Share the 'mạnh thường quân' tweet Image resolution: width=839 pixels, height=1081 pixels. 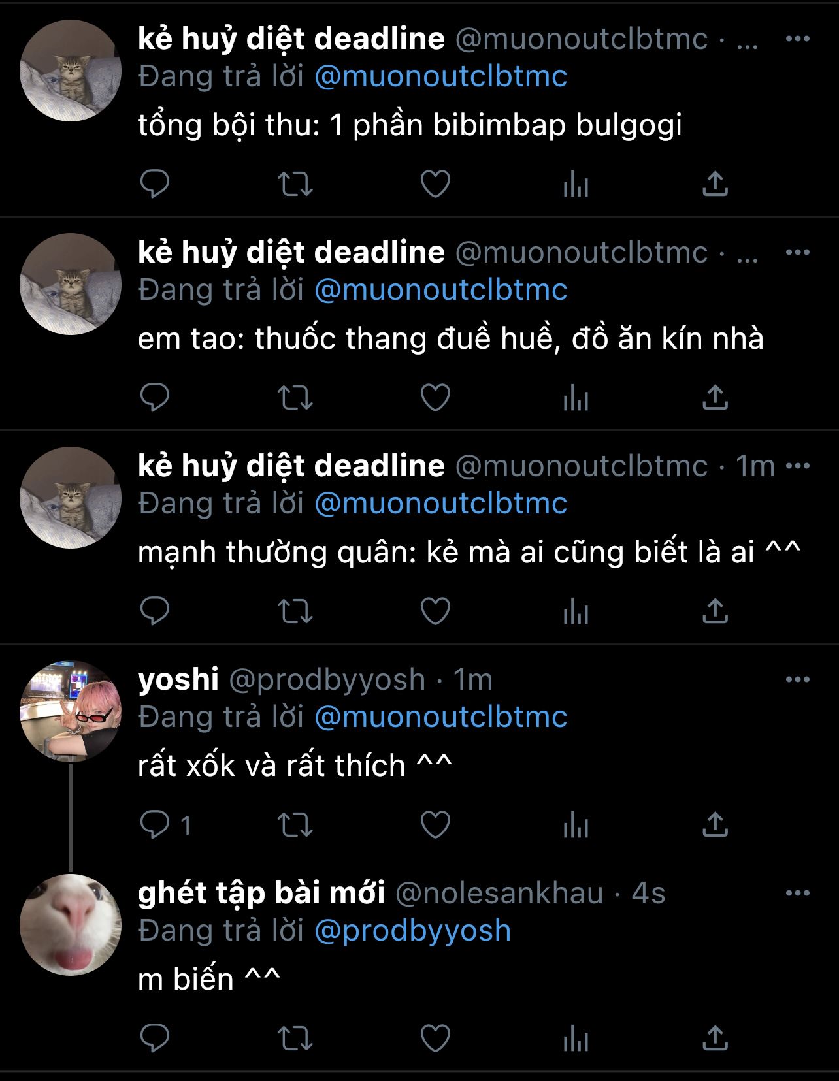pos(715,611)
